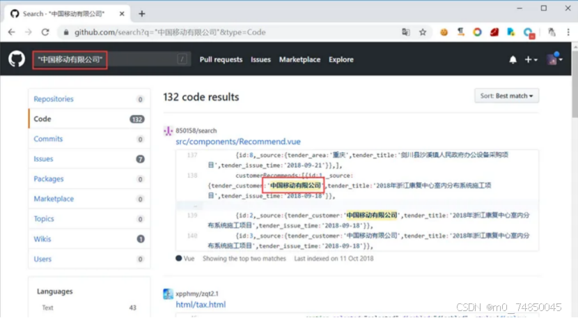
Task: Open the xpphmy/zqt2.1 repository link
Action: (x=197, y=294)
